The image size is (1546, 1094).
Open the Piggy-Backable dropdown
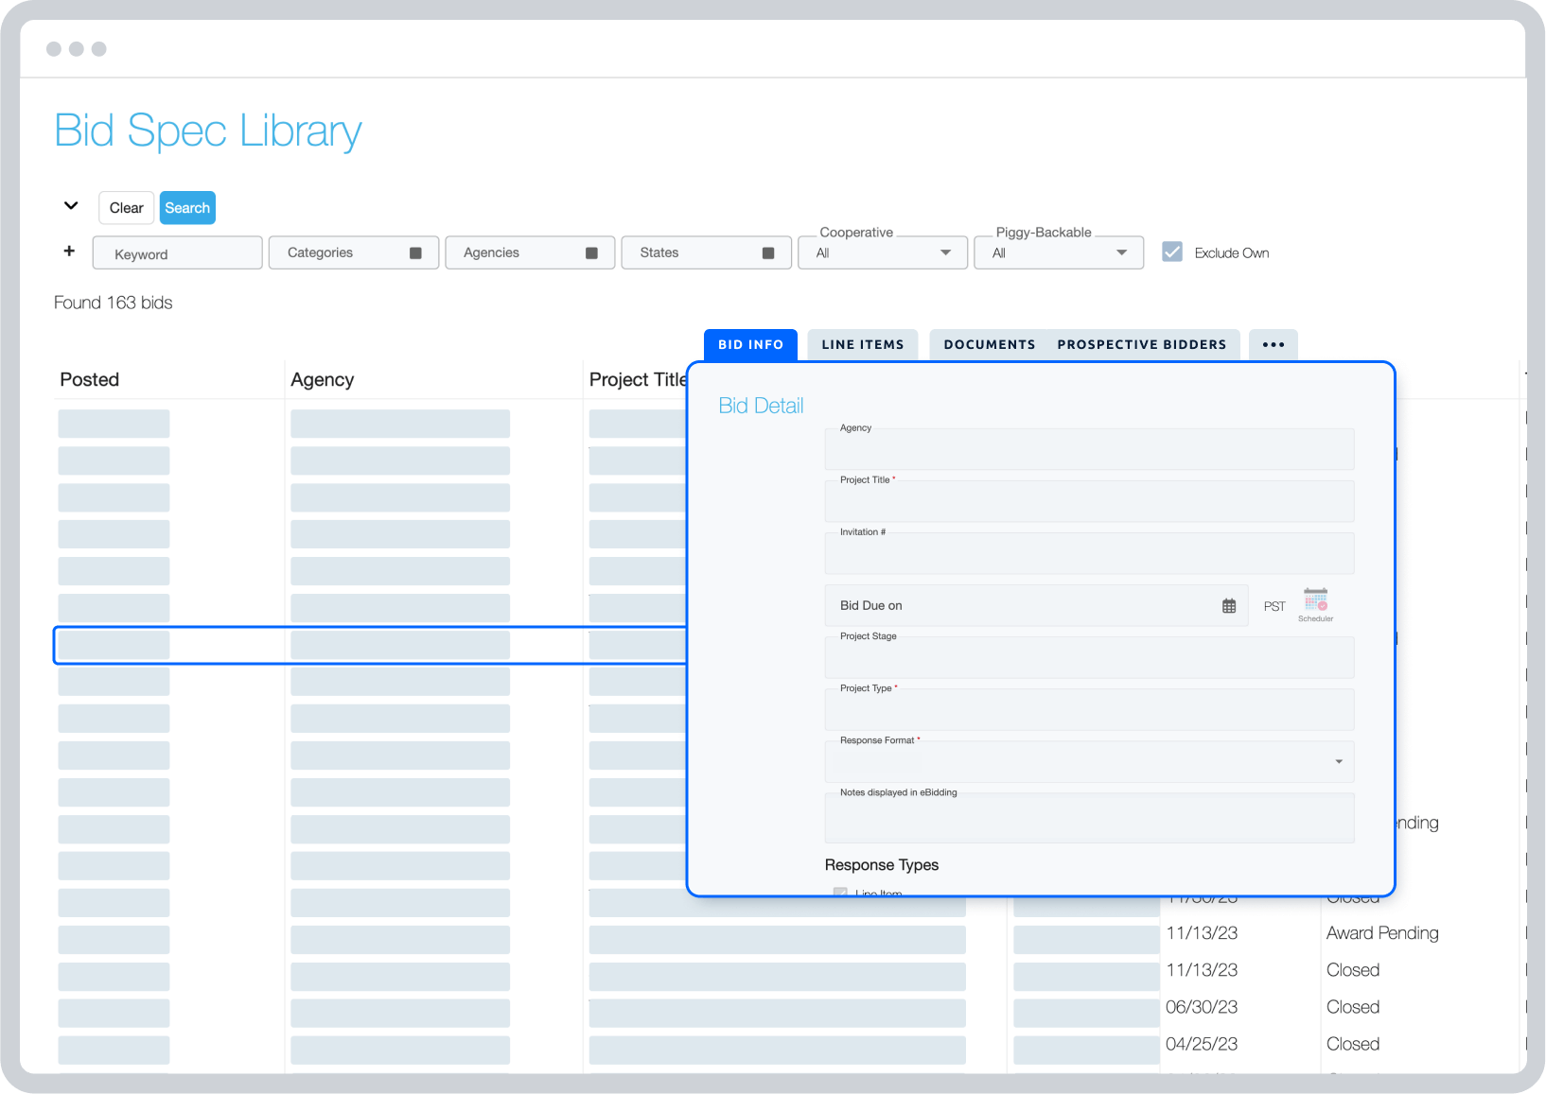click(x=1121, y=252)
